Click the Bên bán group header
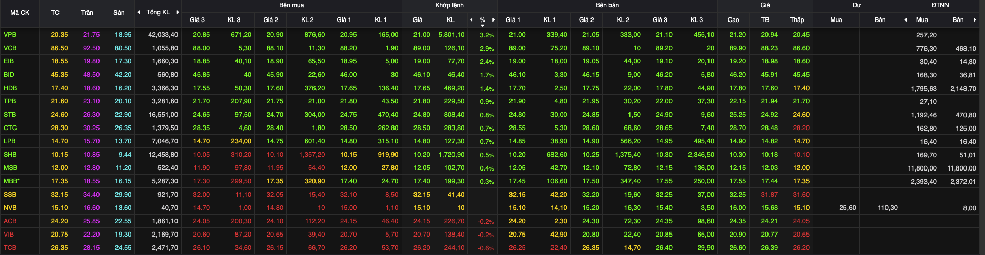985x255 pixels. point(607,5)
